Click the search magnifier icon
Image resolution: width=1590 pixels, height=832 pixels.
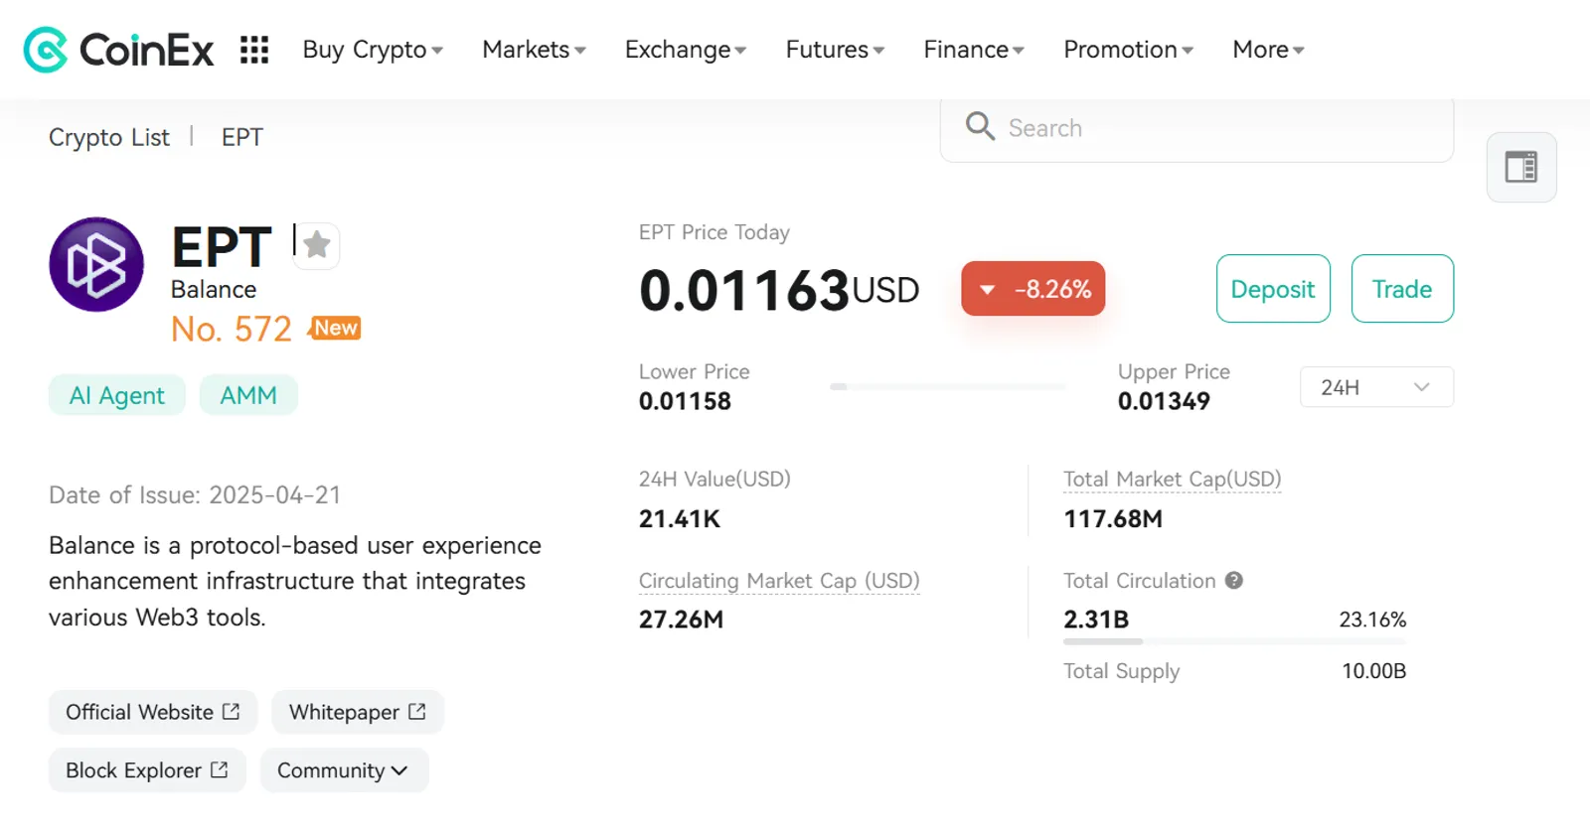point(980,126)
